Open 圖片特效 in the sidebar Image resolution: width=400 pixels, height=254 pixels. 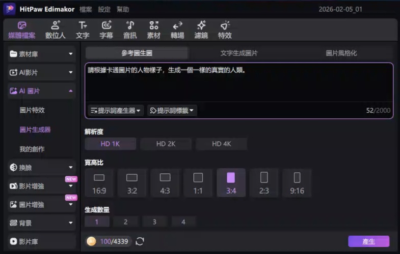click(x=32, y=110)
